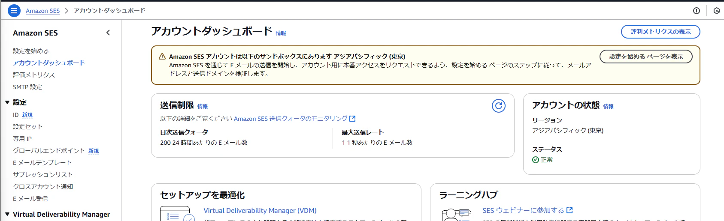Click the 最大送信レート value text
Viewport: 724px width, 221px height.
(377, 143)
